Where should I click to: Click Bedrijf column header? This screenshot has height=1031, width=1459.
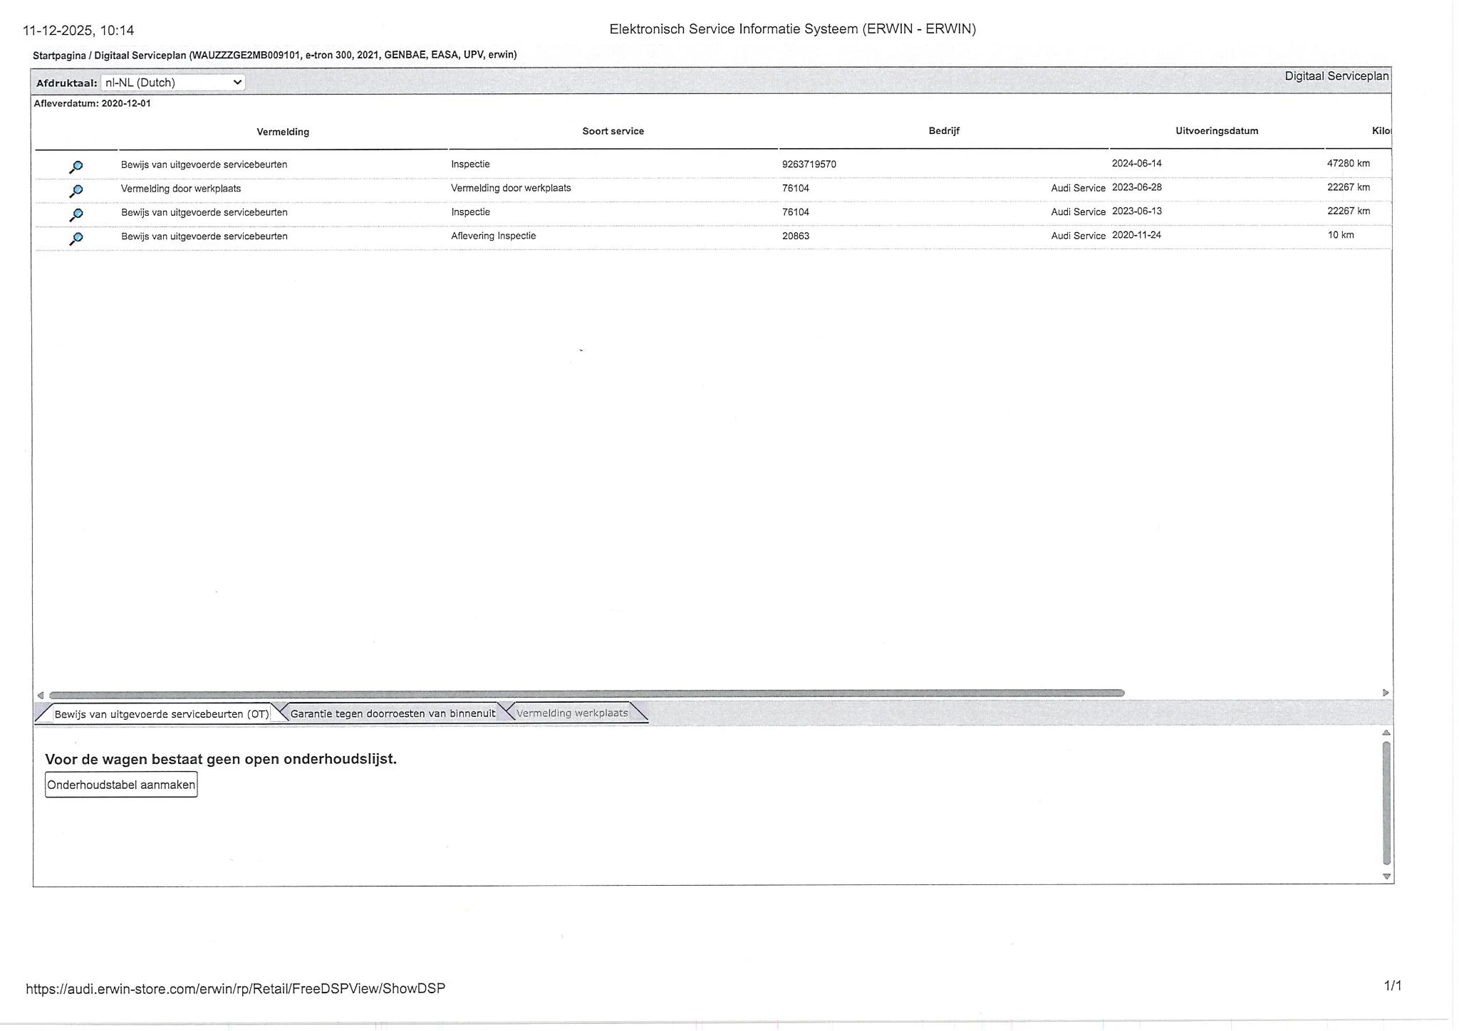point(943,131)
